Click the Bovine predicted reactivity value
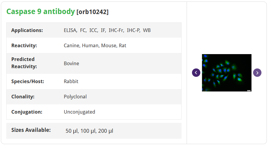Screen dimensions: 268x145 [72, 63]
